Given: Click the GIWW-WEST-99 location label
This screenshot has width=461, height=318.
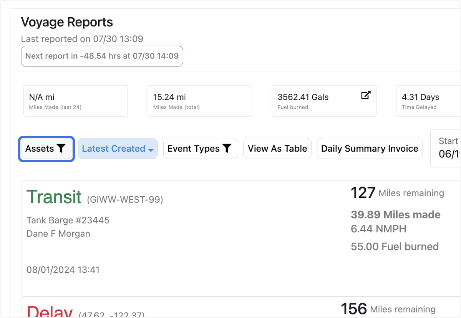Looking at the screenshot, I should (125, 200).
